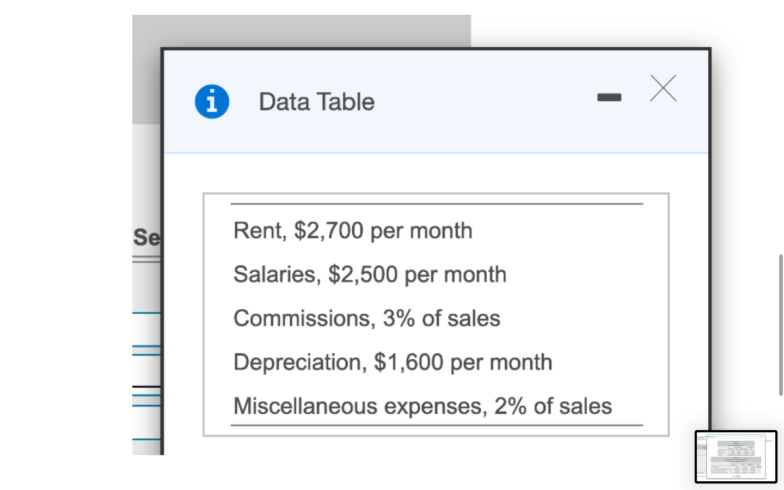The image size is (784, 490).
Task: Select the Depreciation per month row
Action: pyautogui.click(x=392, y=363)
